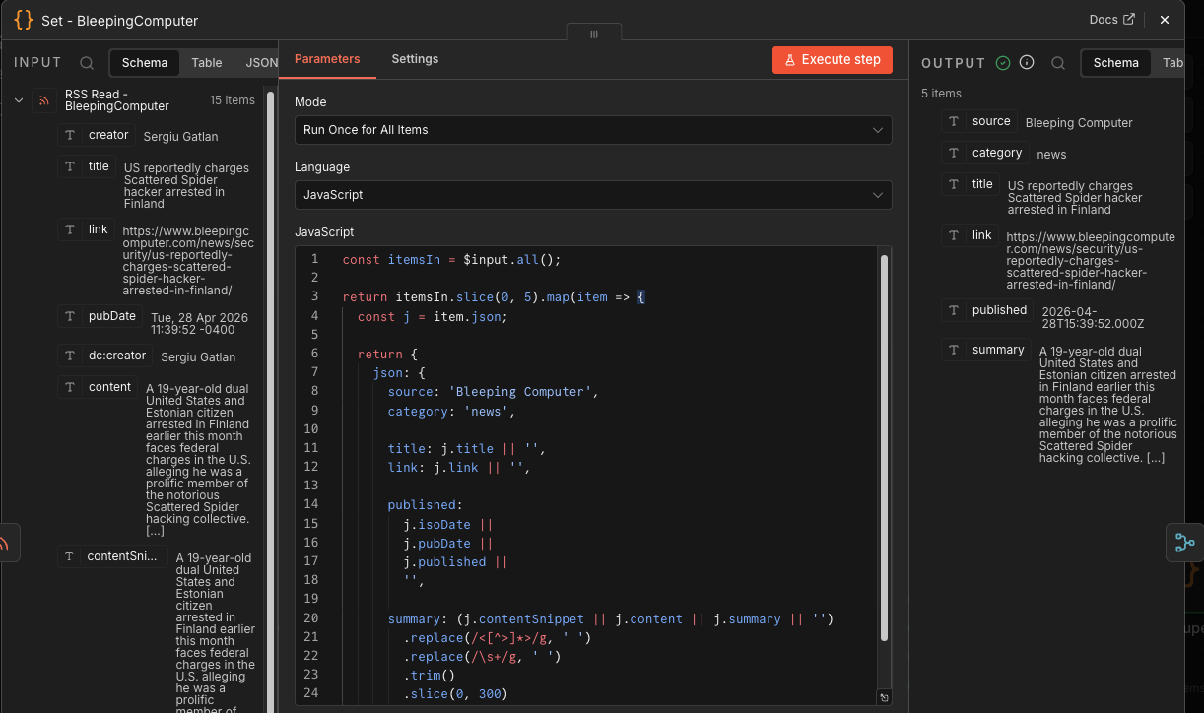1204x713 pixels.
Task: Select the Schema tab in the OUTPUT panel
Action: click(1115, 62)
